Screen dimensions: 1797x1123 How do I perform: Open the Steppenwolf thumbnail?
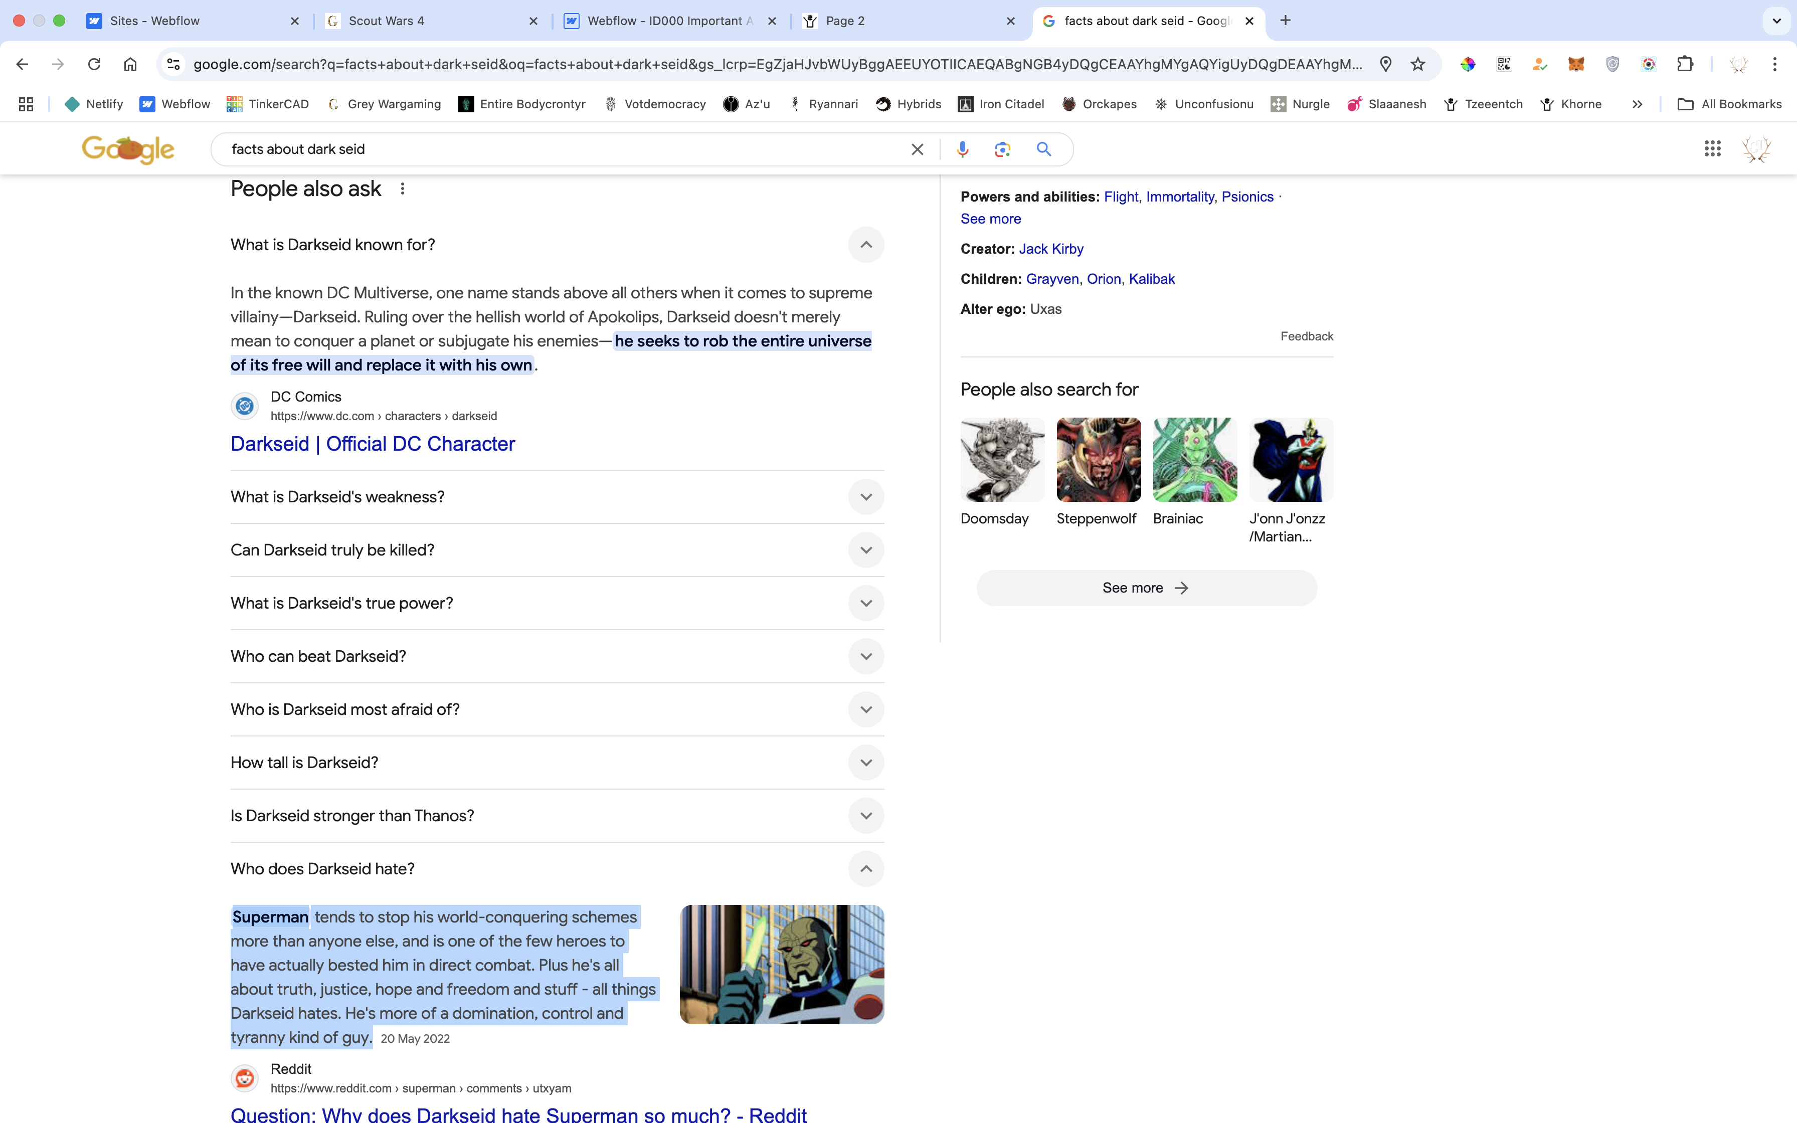coord(1098,460)
